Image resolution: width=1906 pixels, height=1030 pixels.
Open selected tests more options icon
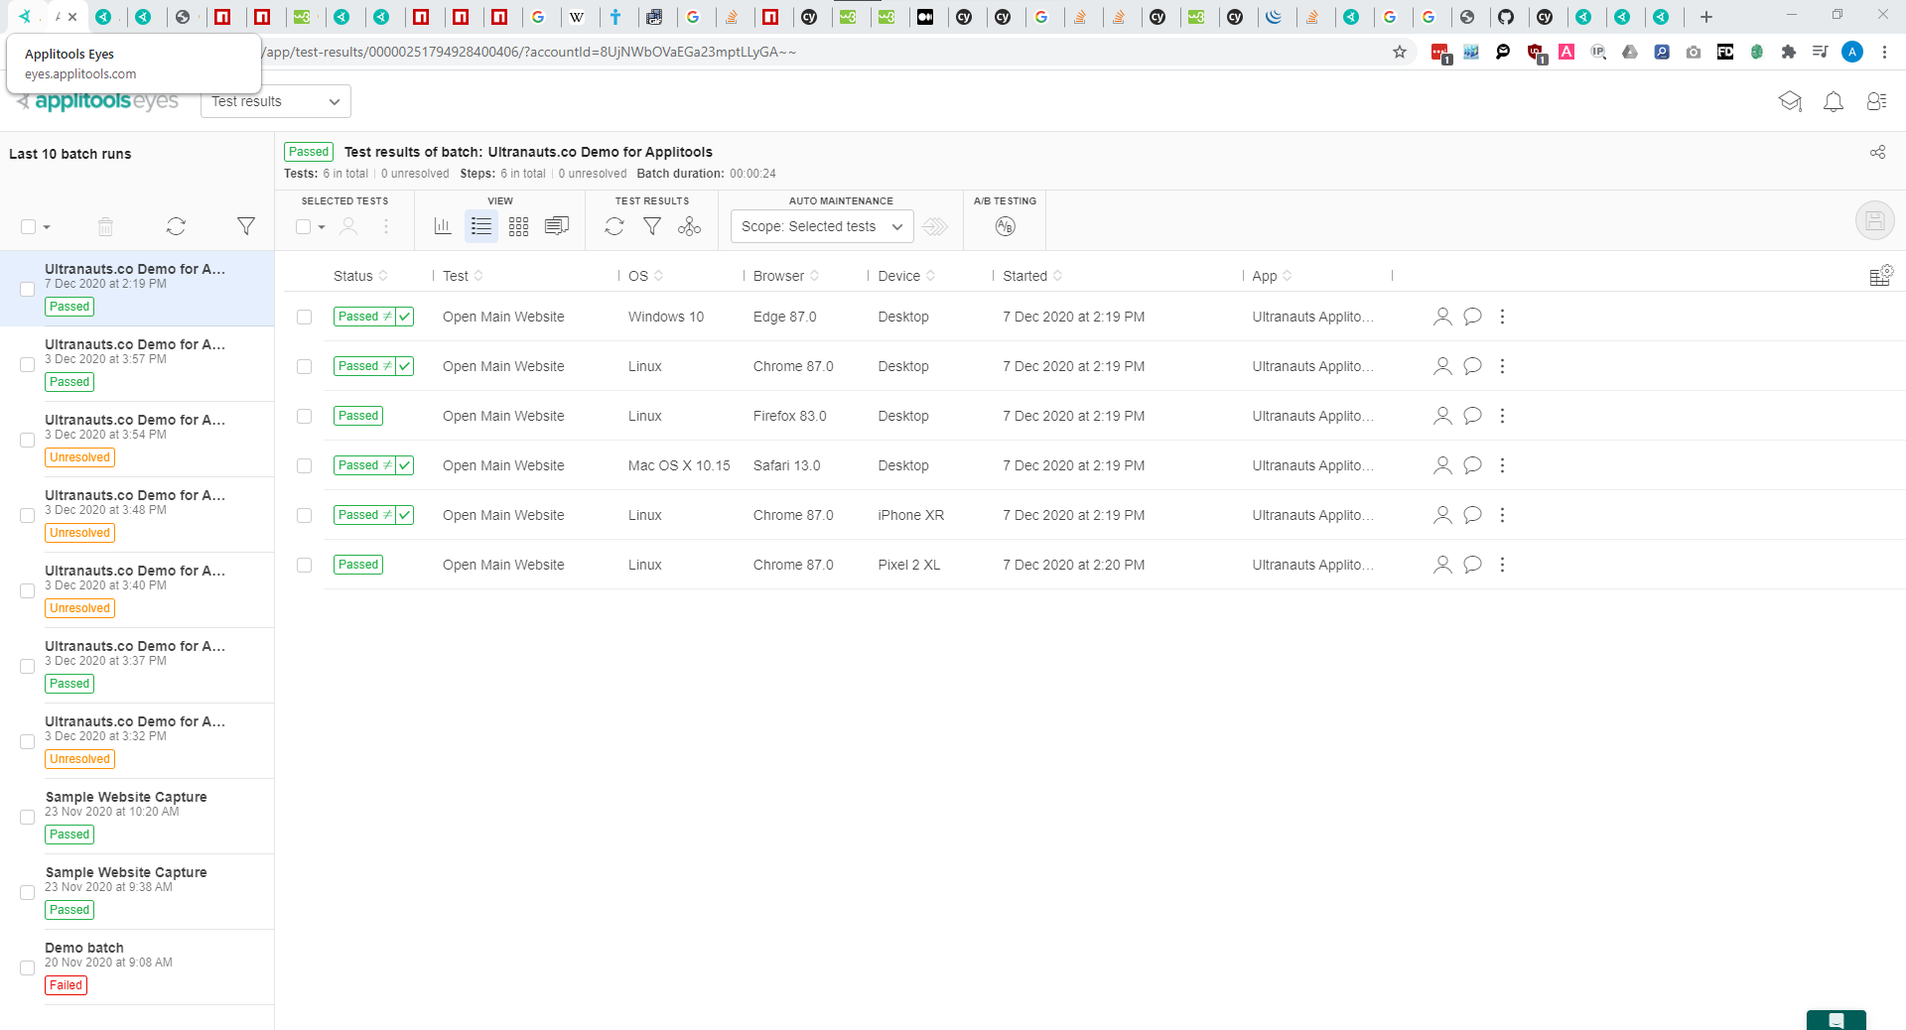coord(386,226)
